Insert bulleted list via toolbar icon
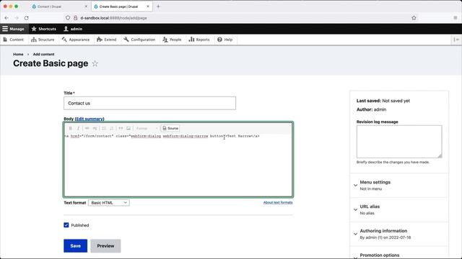This screenshot has height=259, width=462. click(104, 128)
